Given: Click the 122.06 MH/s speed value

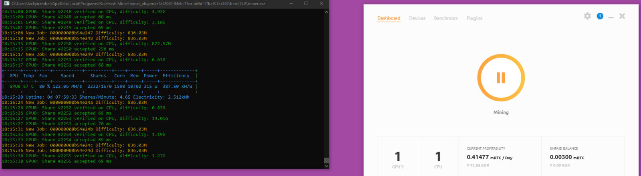Looking at the screenshot, I should tap(67, 86).
